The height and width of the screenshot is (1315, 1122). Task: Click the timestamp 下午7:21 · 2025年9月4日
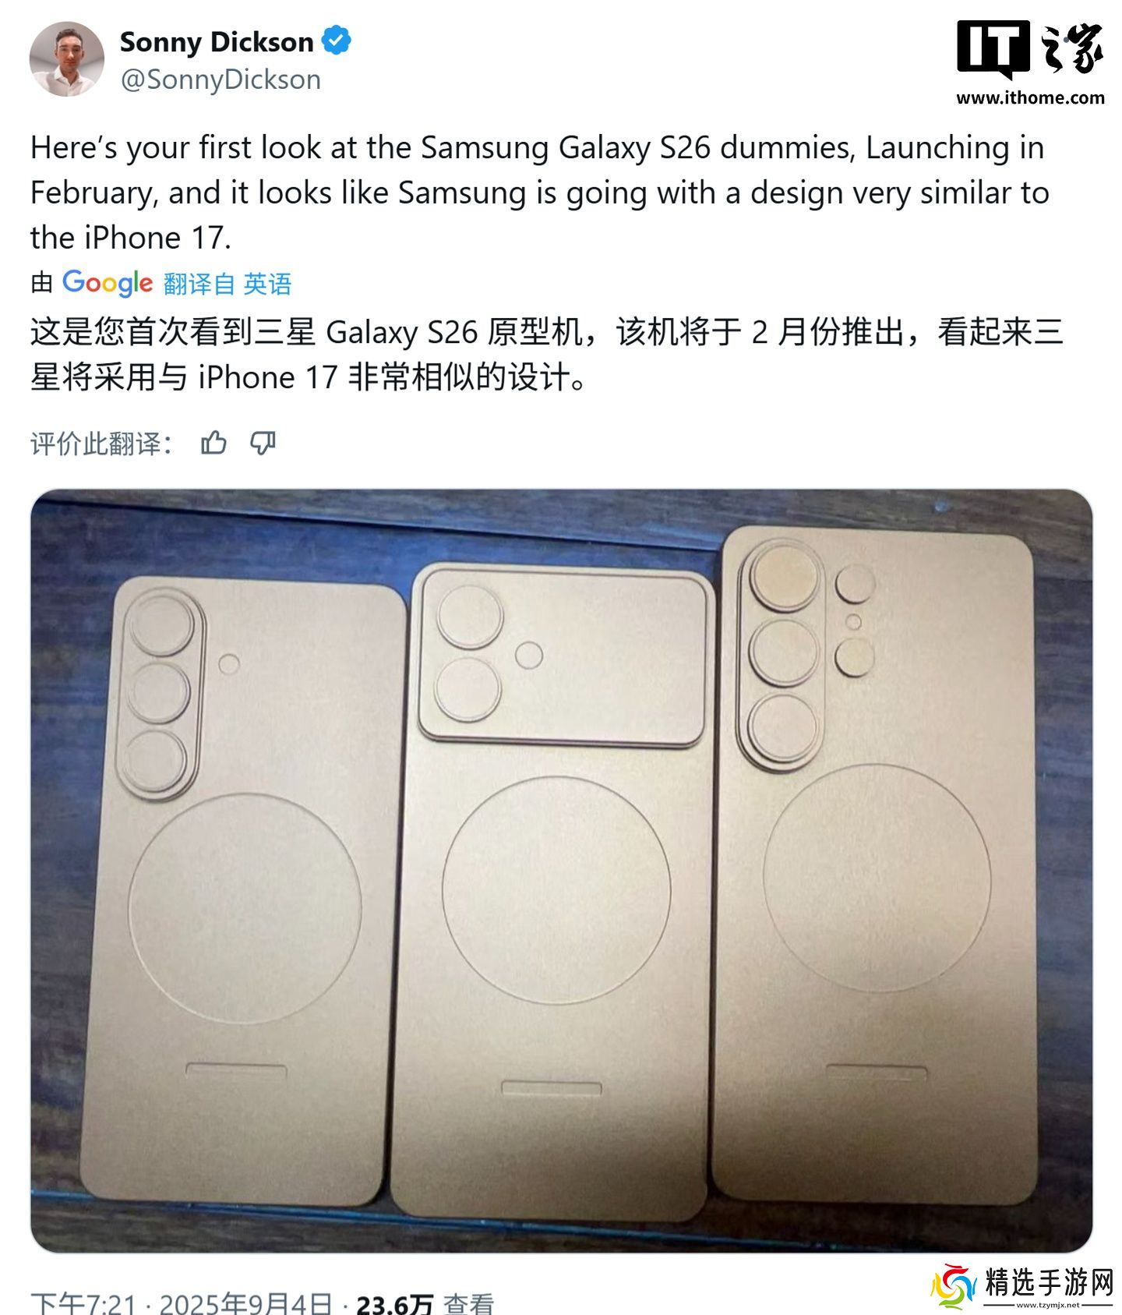click(x=181, y=1303)
